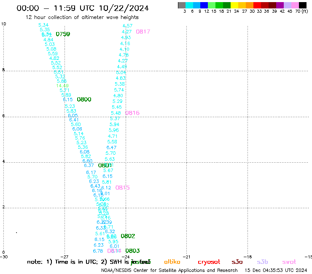Select the 6.78 wave height value
The height and width of the screenshot is (274, 312).
coord(98,251)
